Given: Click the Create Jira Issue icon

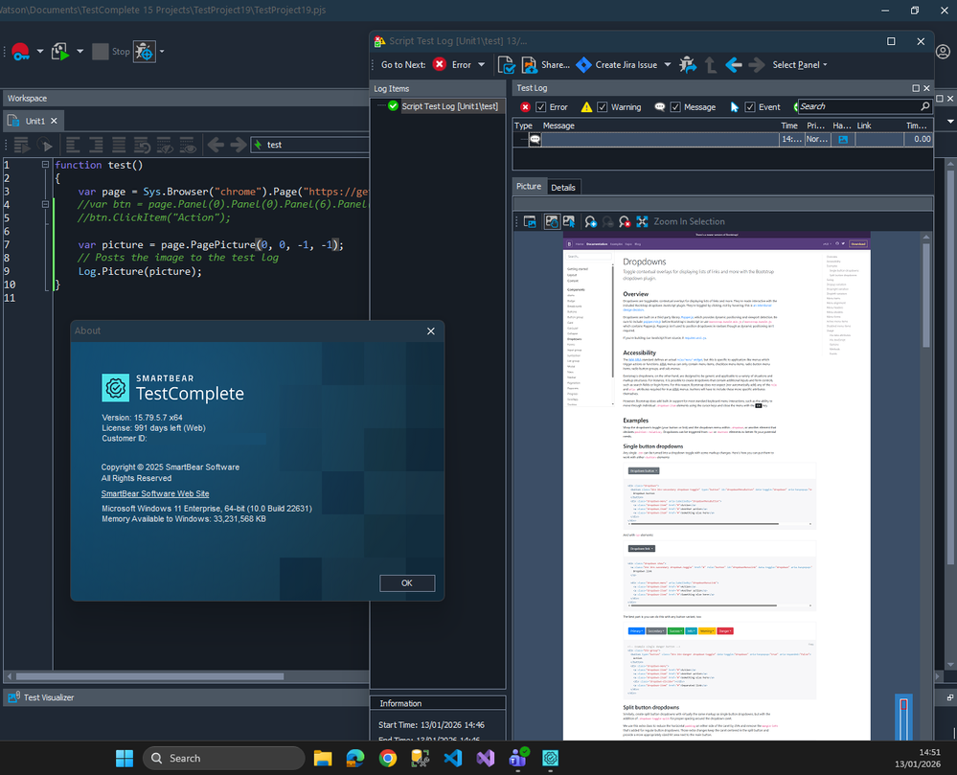Looking at the screenshot, I should click(583, 65).
